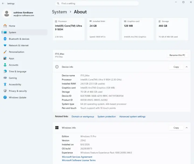Viewport: 194px width, 164px height.
Task: Select the Accounts menu item
Action: coord(25,65)
